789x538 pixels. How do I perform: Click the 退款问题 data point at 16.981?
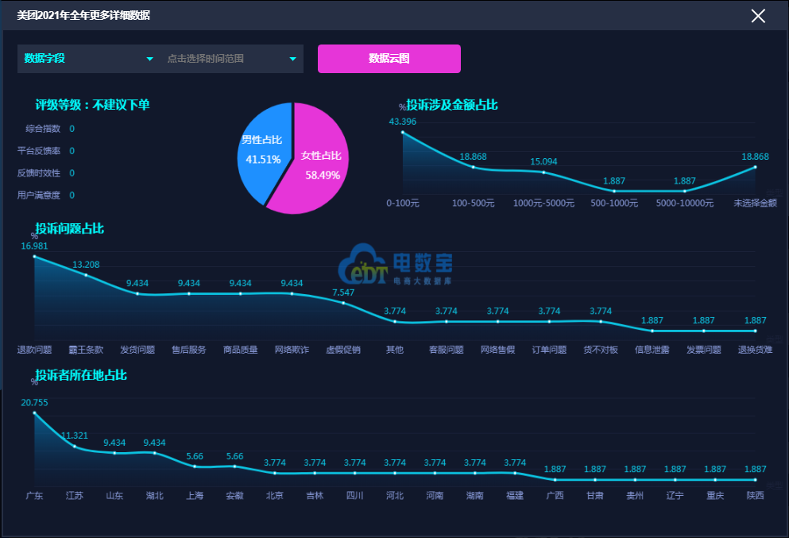[x=34, y=256]
